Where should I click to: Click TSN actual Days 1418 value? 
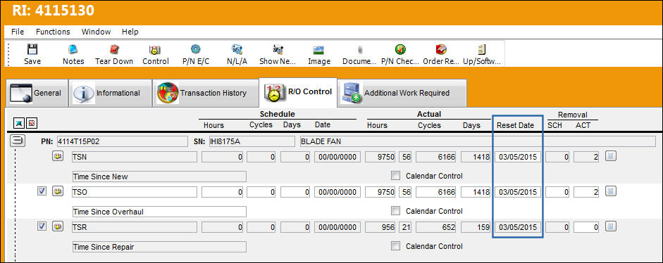(476, 157)
